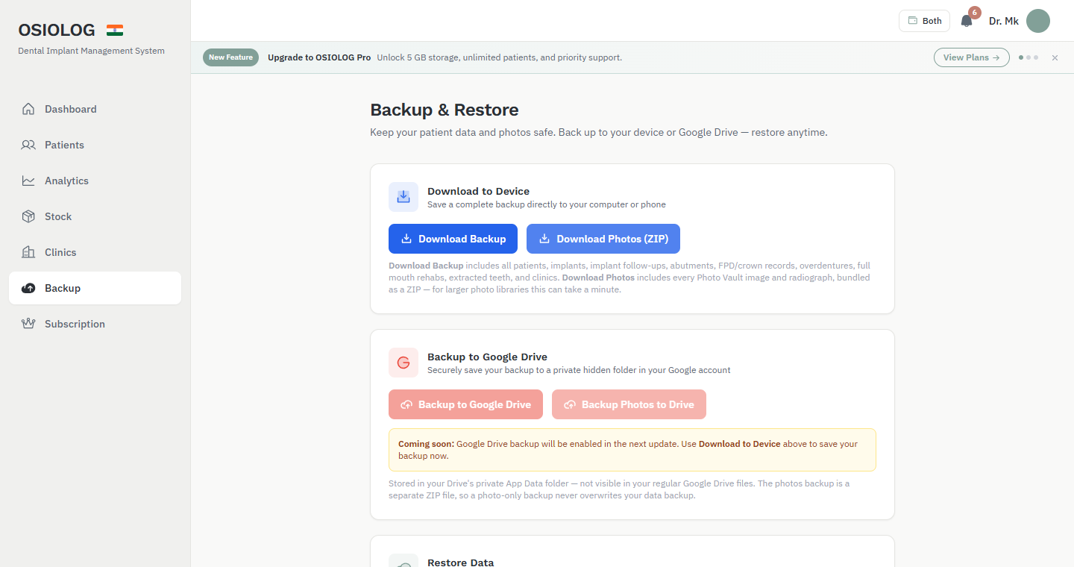Click the Download to Device tray icon
The width and height of the screenshot is (1074, 567).
click(x=403, y=197)
